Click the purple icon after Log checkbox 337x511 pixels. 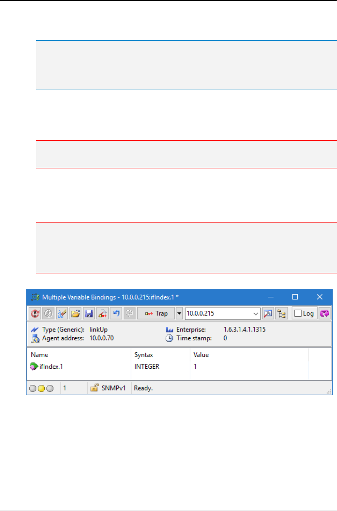(x=324, y=313)
